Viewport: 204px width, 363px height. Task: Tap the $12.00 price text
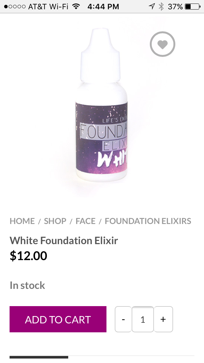point(28,256)
